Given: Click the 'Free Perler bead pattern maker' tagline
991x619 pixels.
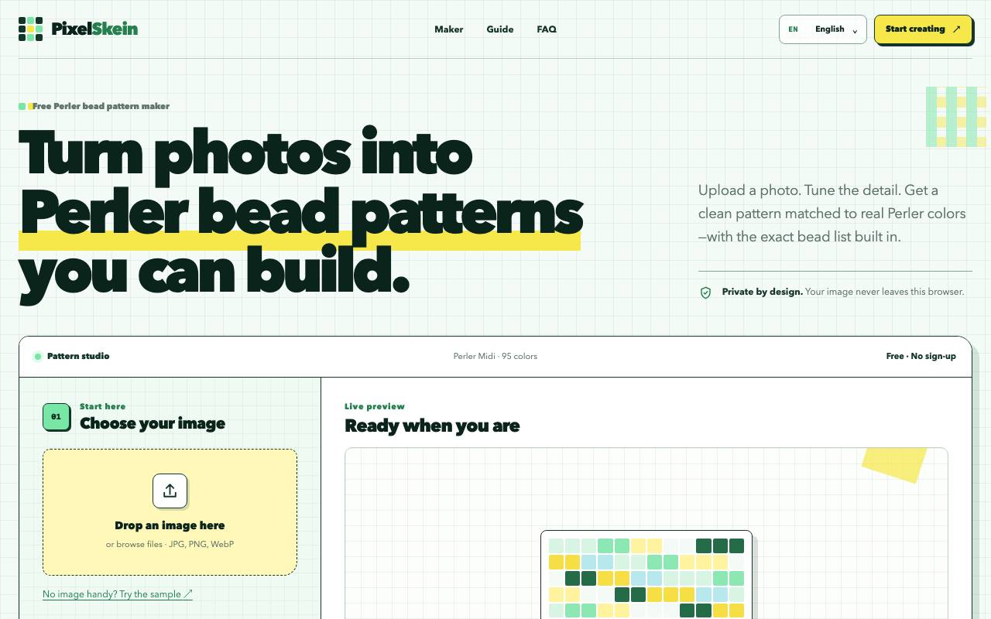Looking at the screenshot, I should (101, 106).
